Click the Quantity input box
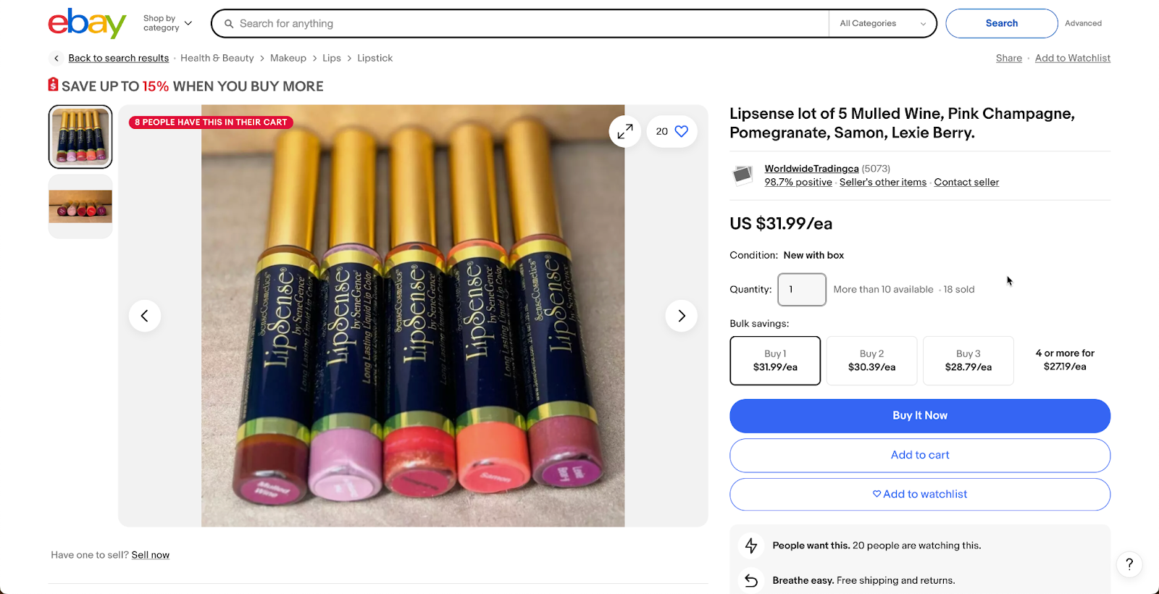 pos(802,290)
